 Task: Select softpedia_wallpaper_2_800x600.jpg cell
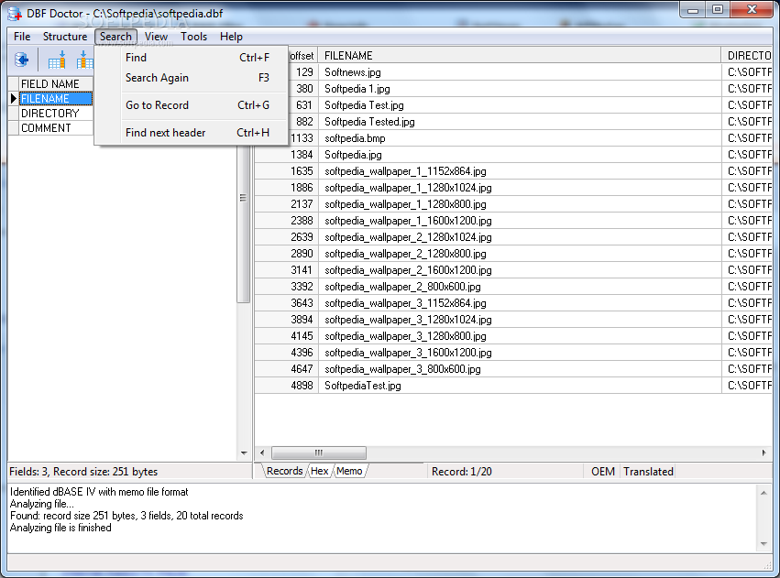click(x=520, y=287)
